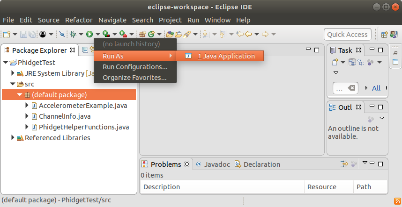Viewport: 402px width, 207px height.
Task: Close the Package Explorer tab
Action: pyautogui.click(x=73, y=50)
